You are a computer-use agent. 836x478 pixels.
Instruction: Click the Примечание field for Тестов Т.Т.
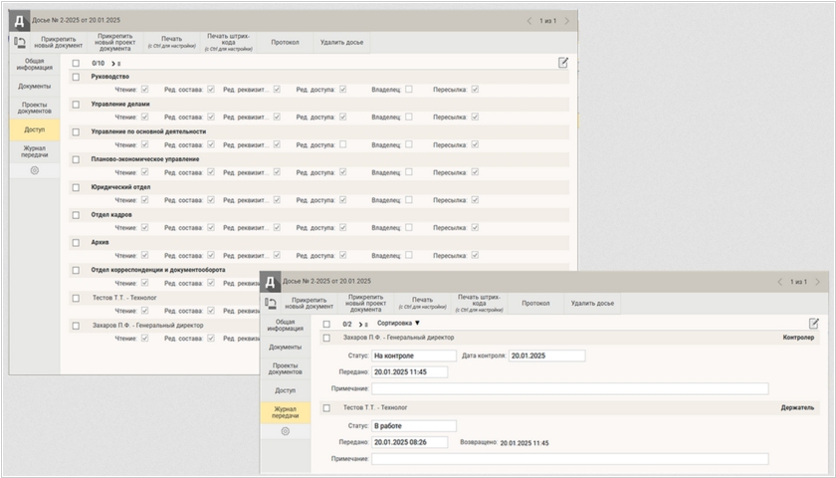point(569,459)
